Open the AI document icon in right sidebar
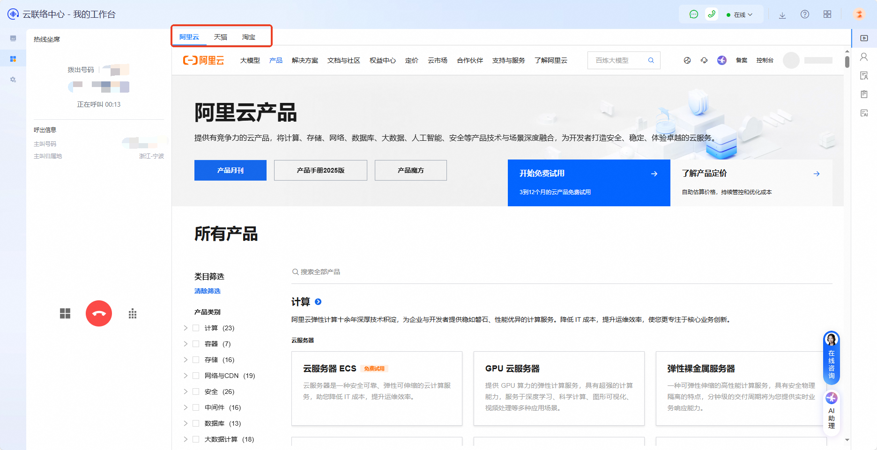Screen dimensions: 877x450 864,113
